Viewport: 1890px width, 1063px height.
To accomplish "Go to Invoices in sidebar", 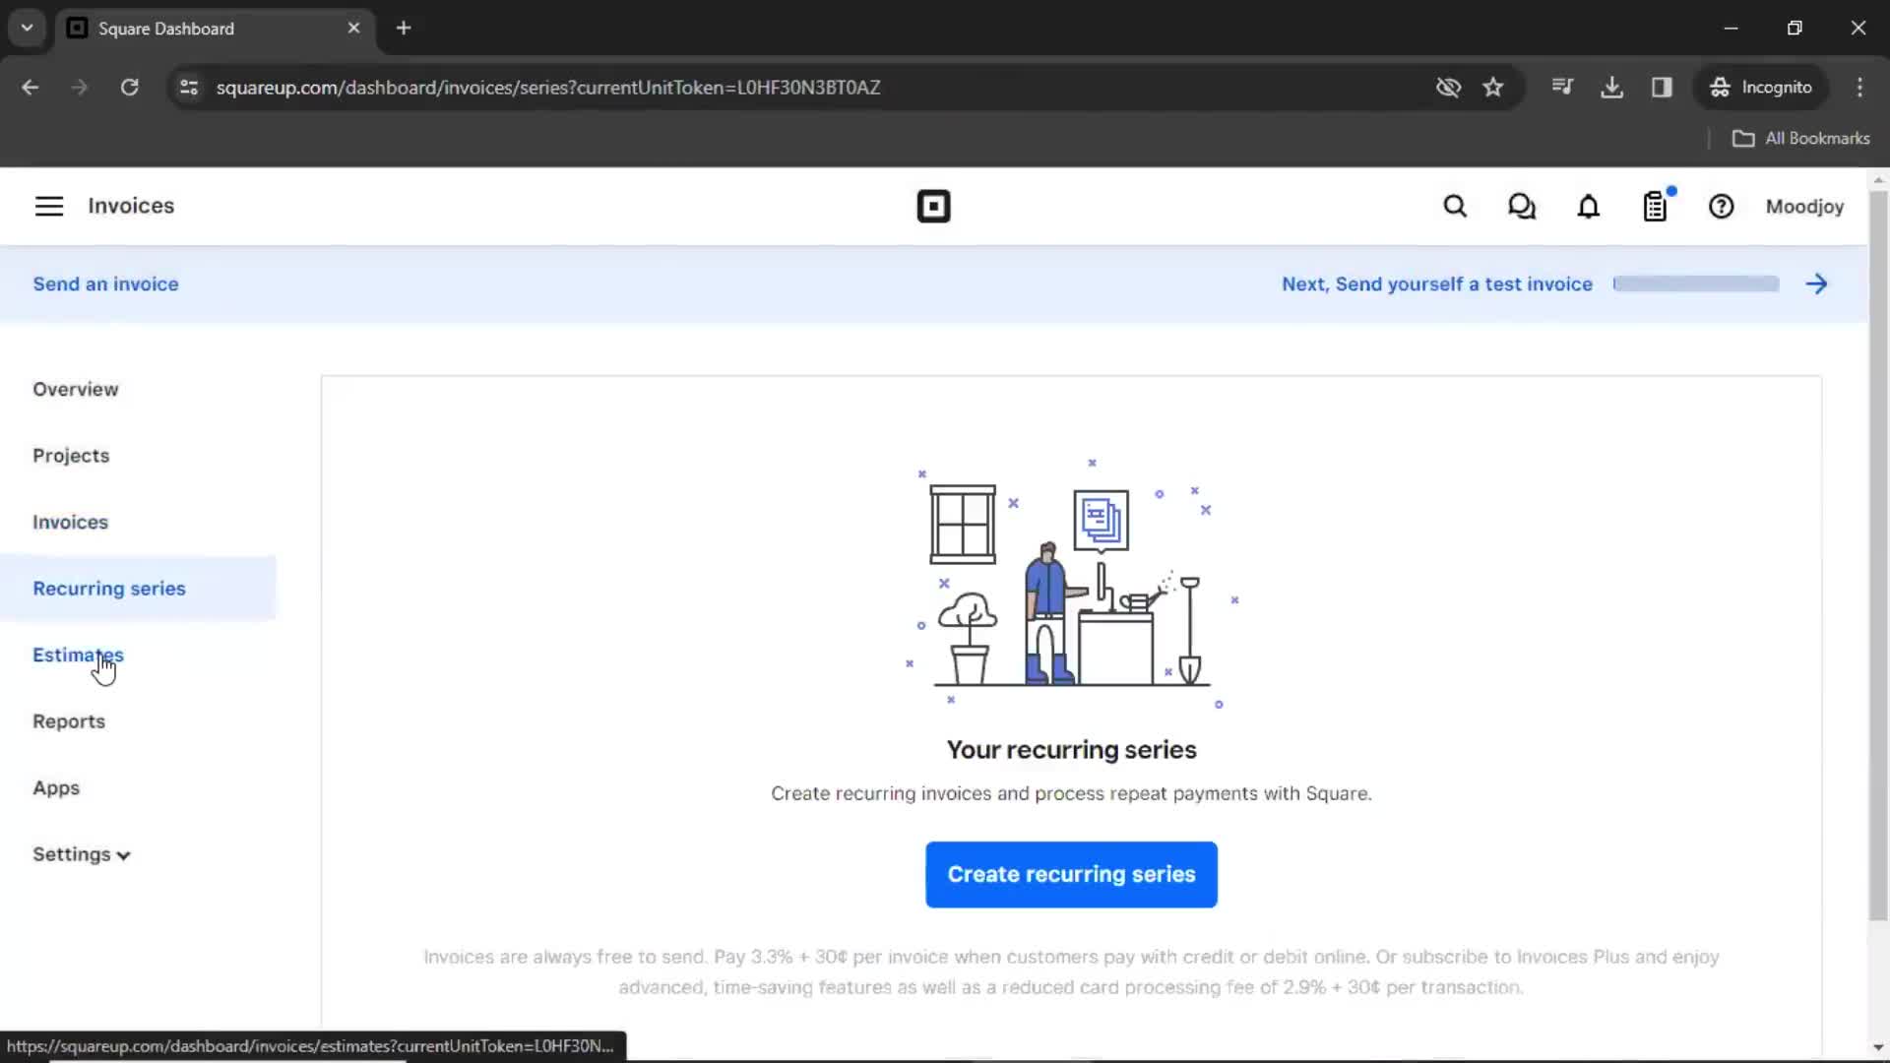I will click(x=70, y=523).
